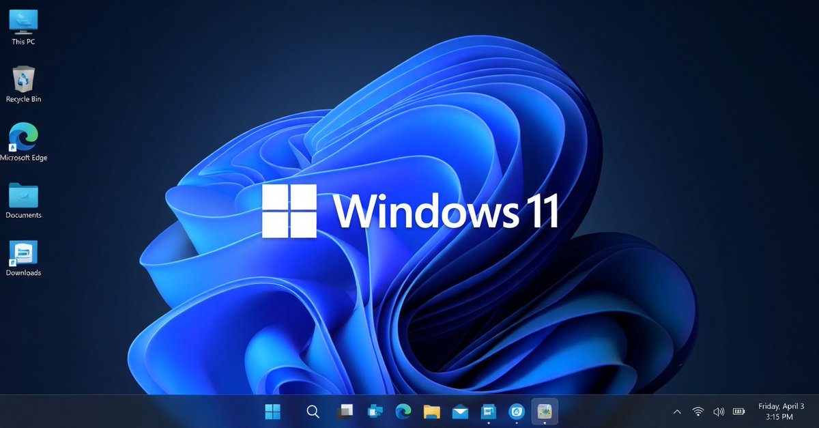
Task: Open the blue window app right of Mail
Action: pos(488,412)
